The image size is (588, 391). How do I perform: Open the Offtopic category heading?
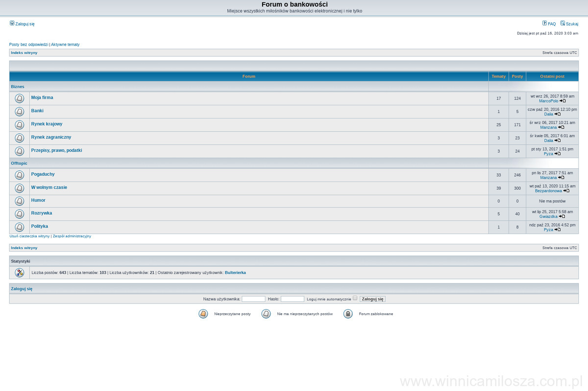pyautogui.click(x=19, y=163)
